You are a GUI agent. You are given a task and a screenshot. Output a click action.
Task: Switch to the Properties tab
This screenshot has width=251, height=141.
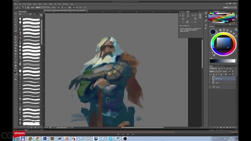coord(182,12)
